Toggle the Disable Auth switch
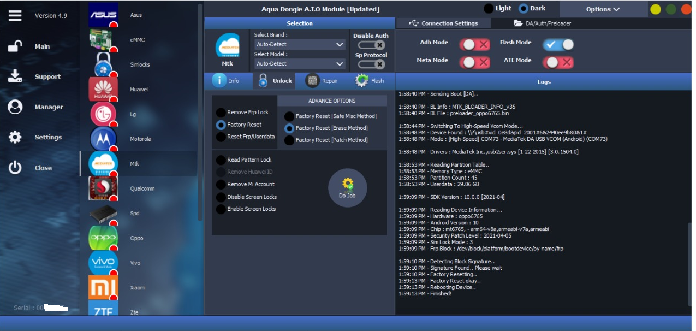The height and width of the screenshot is (331, 696). click(x=372, y=45)
